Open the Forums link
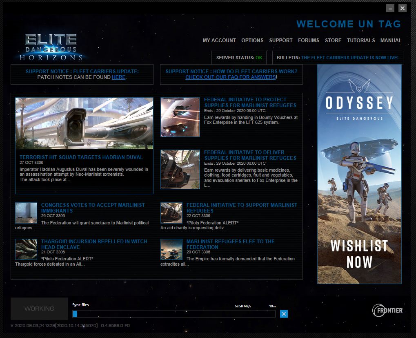 (309, 40)
